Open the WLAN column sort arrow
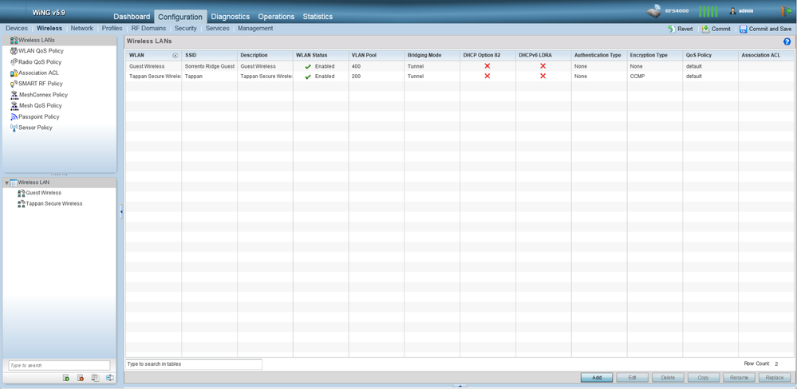Viewport: 797px width, 389px height. 175,56
